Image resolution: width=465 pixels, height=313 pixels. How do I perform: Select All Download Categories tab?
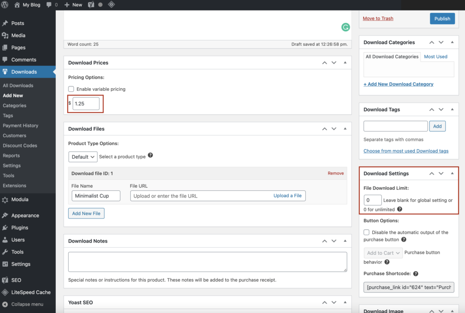click(392, 57)
